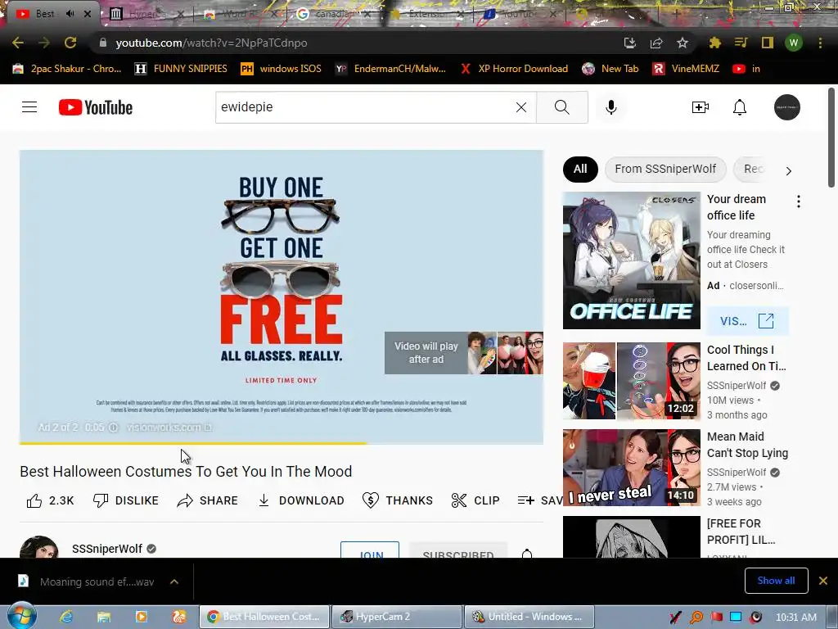Click SHARE under the video

pyautogui.click(x=207, y=500)
